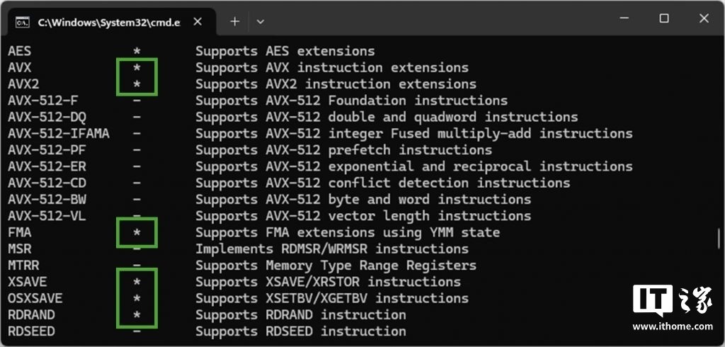
Task: Click the AVX-512-IFAMA feature name
Action: 59,134
